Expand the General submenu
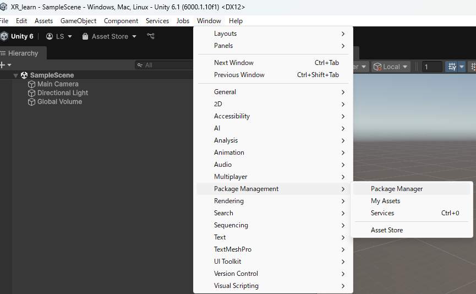 pos(273,92)
